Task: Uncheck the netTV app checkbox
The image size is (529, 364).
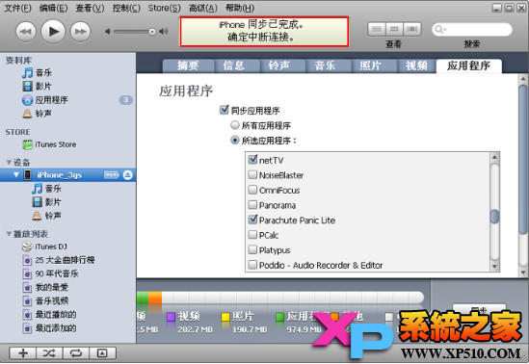Action: pos(252,160)
